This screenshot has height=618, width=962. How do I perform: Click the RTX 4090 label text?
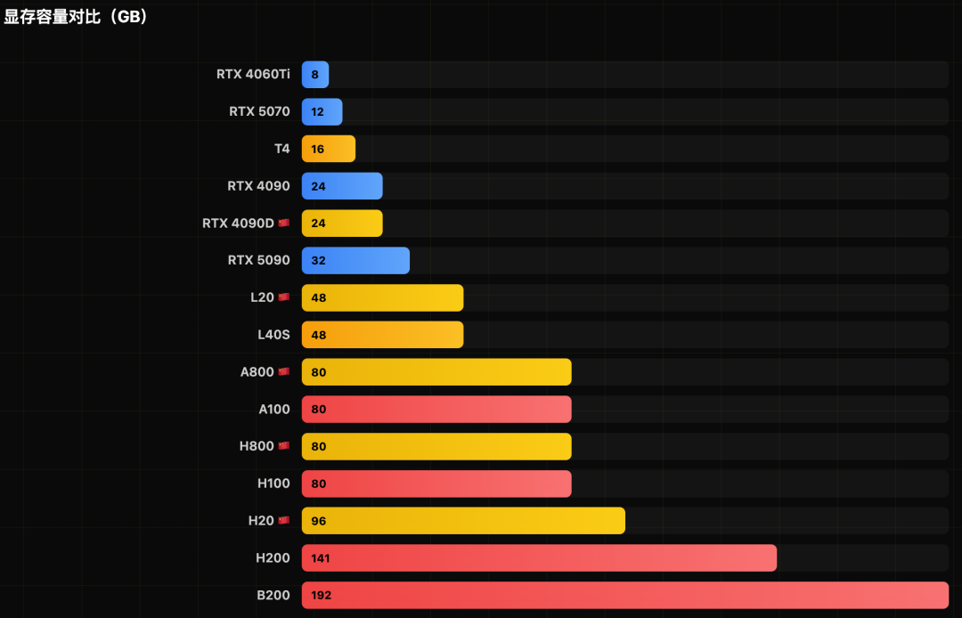tap(258, 186)
